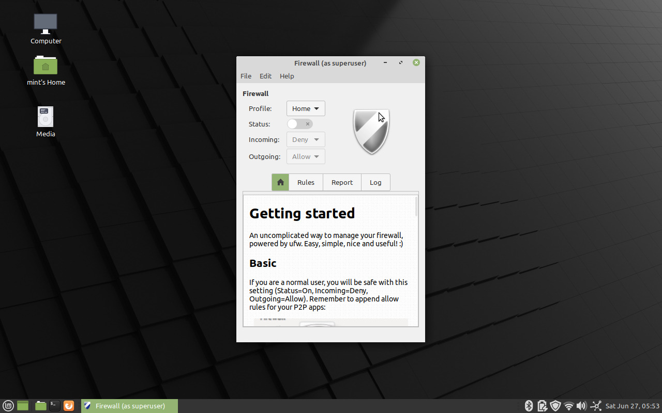Click the volume tray icon
This screenshot has width=662, height=413.
581,406
